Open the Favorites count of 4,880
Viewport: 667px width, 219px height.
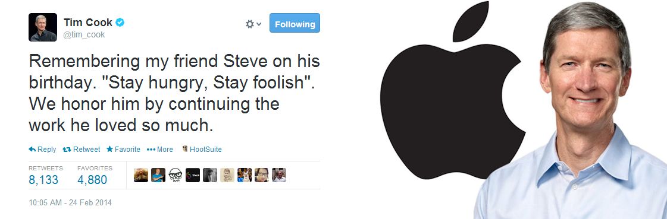pyautogui.click(x=92, y=180)
